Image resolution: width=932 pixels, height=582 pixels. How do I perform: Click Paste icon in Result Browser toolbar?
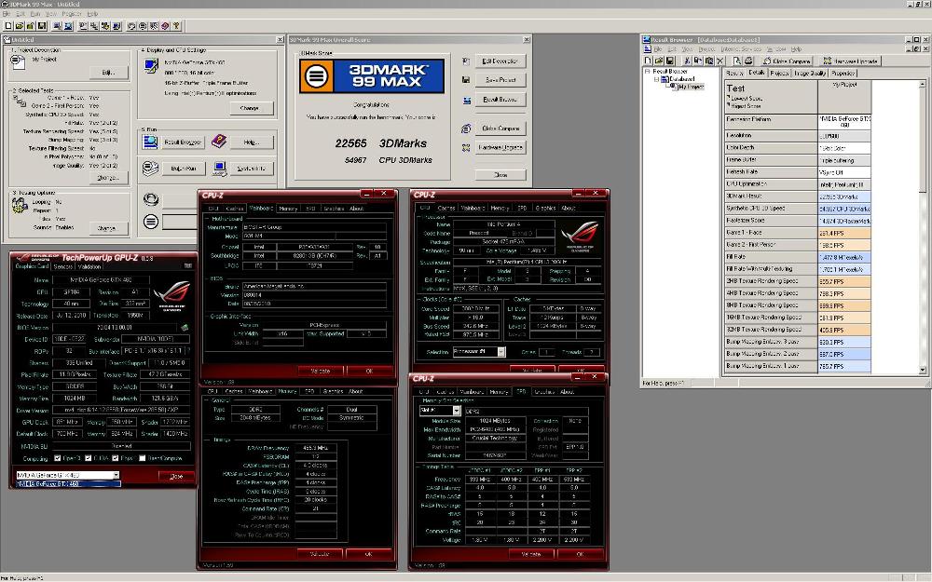coord(708,61)
